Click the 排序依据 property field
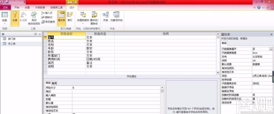This screenshot has height=114, width=274. click(262, 80)
